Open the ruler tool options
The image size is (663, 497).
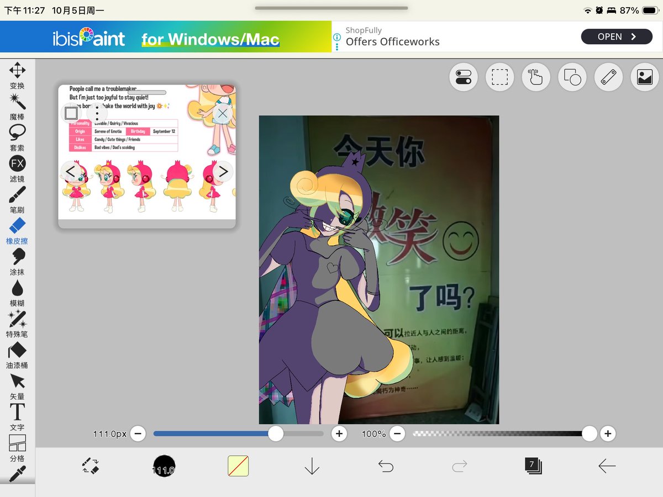click(x=608, y=77)
